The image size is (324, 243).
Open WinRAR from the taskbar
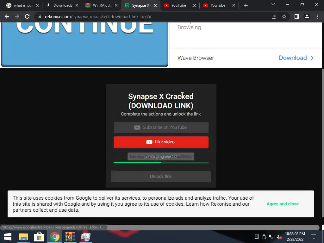point(70,237)
